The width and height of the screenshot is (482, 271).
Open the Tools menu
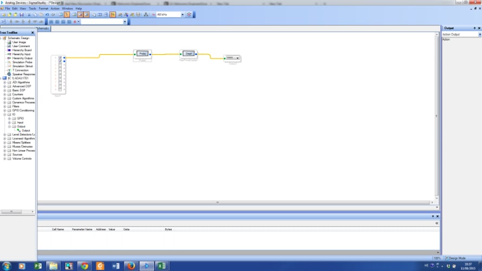33,9
